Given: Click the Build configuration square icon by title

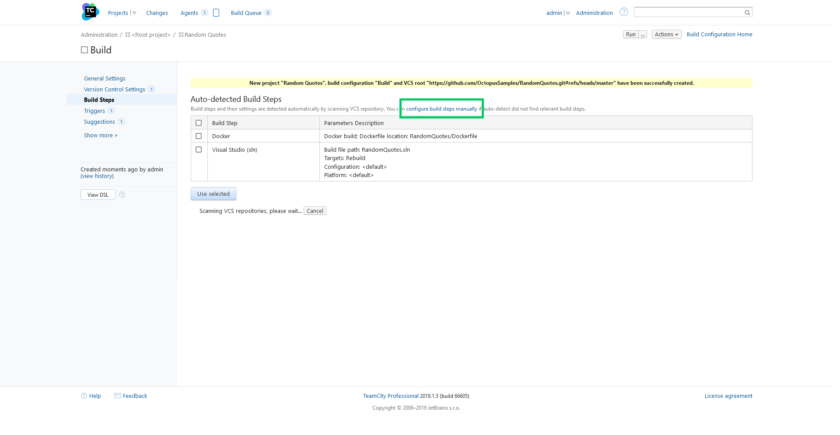Looking at the screenshot, I should [84, 50].
